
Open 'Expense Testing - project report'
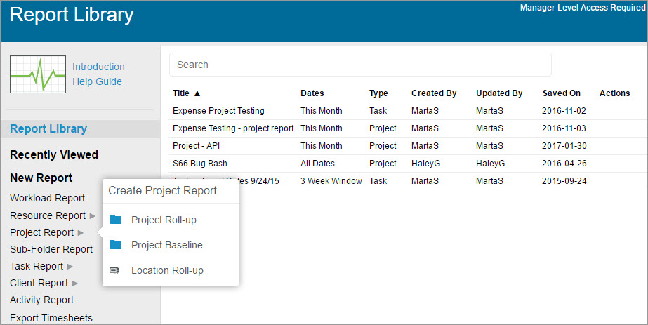[x=233, y=128]
